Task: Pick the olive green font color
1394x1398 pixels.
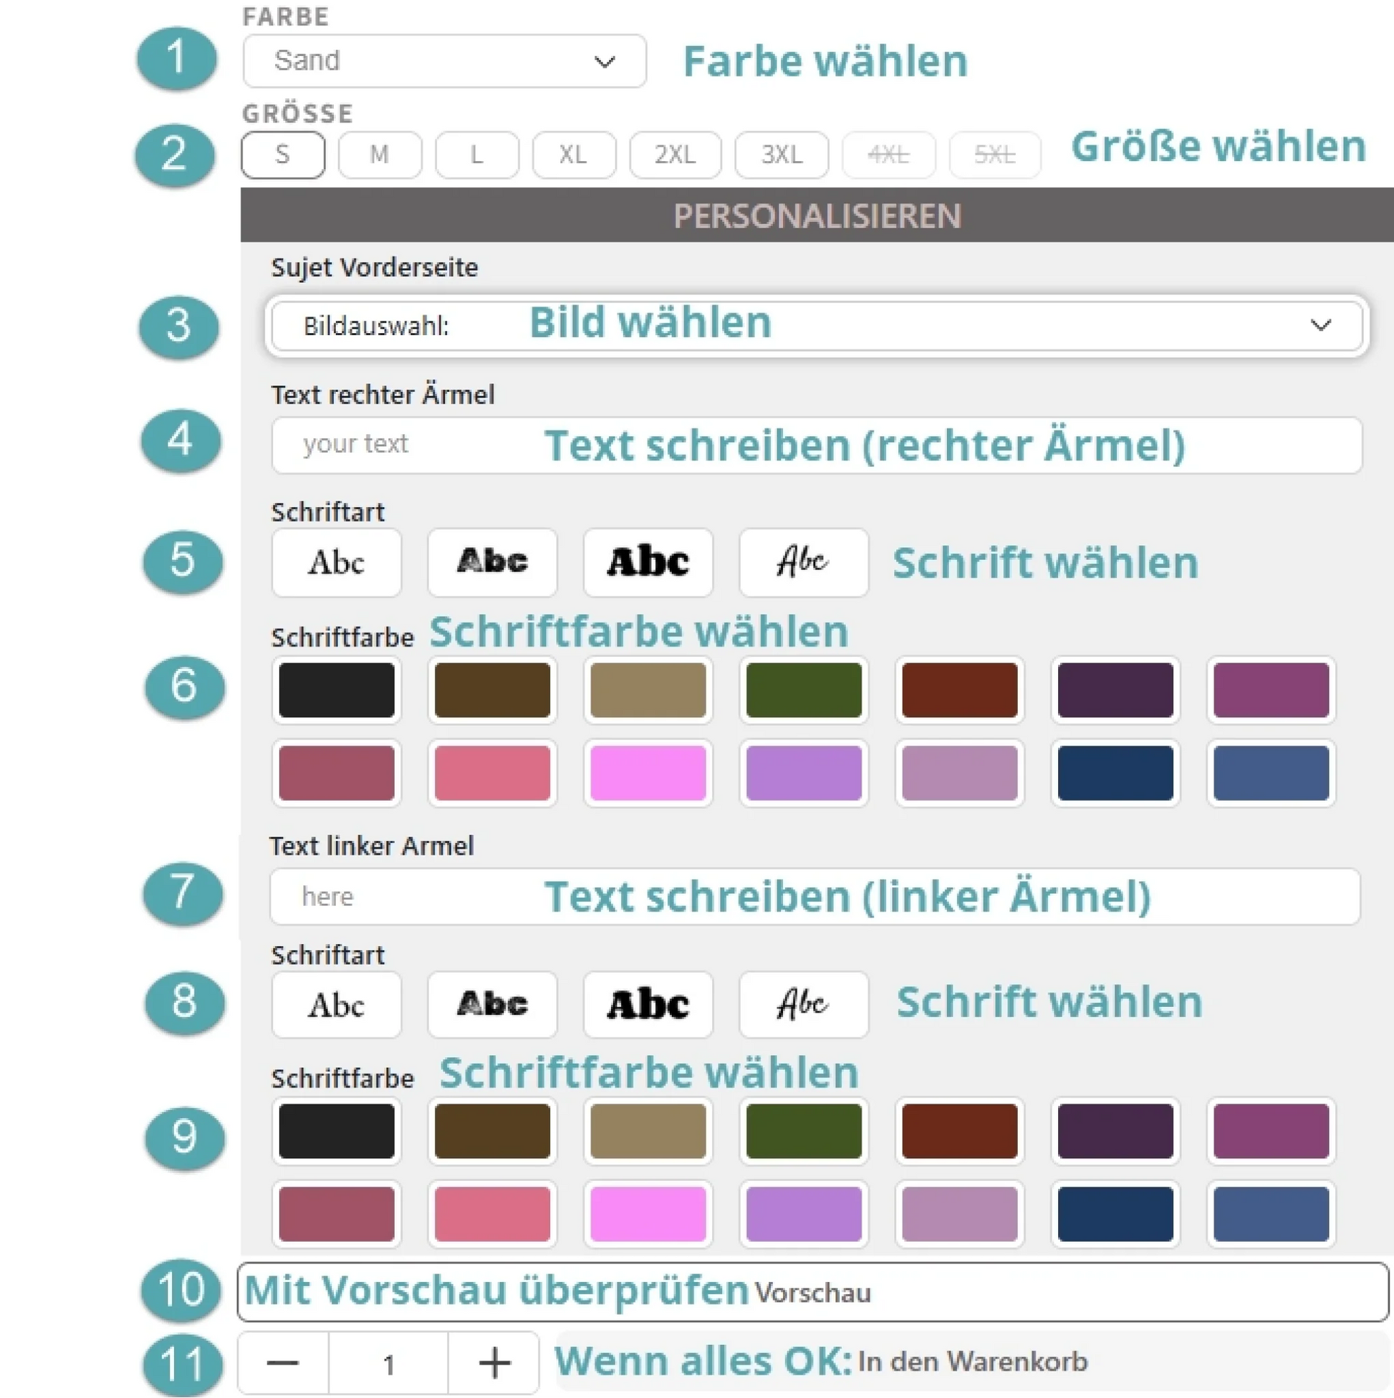Action: [804, 690]
